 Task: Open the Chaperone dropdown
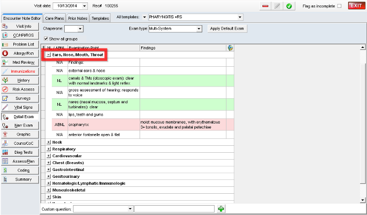(x=80, y=29)
